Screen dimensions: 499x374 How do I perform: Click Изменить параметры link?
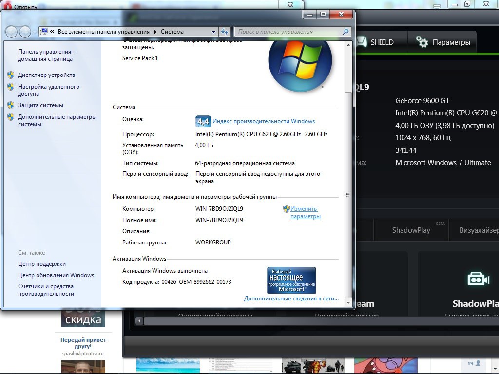305,212
